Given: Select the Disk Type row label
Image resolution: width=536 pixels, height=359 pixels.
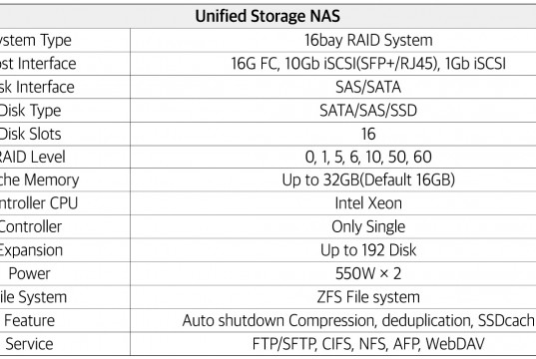Looking at the screenshot, I should click(x=30, y=111).
